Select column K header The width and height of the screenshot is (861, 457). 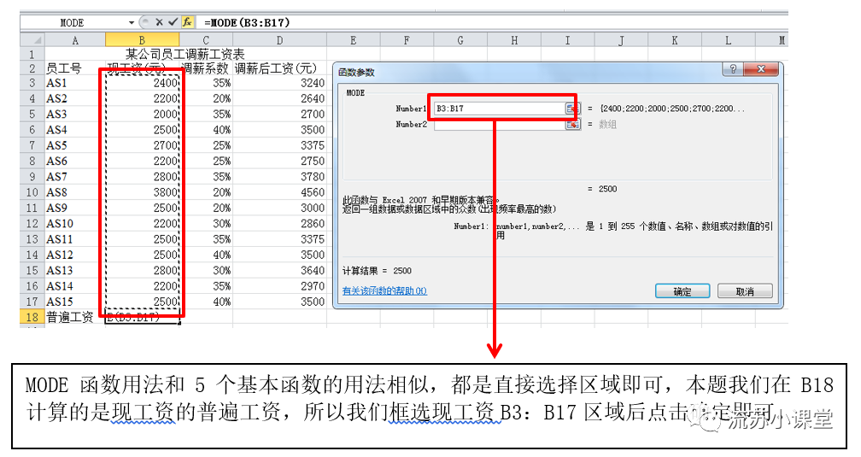coord(674,40)
